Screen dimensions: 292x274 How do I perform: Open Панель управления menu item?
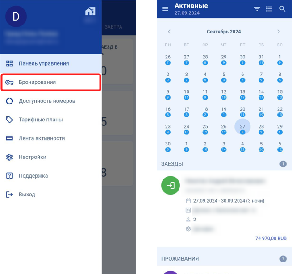[x=51, y=63]
